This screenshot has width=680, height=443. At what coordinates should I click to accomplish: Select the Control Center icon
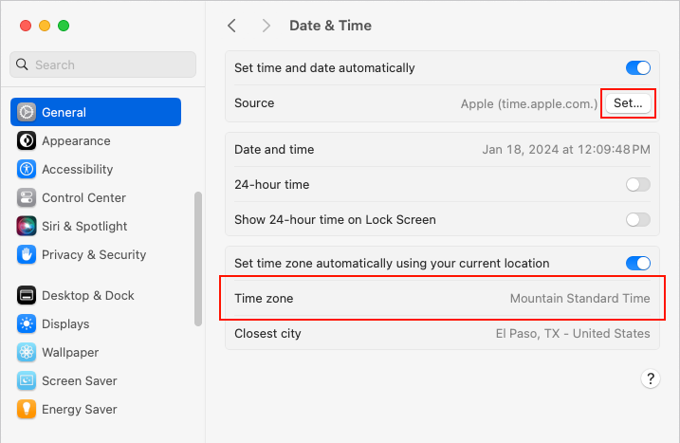27,197
